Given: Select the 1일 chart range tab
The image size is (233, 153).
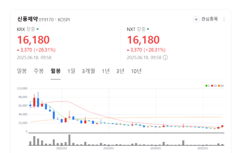Looking at the screenshot, I should click(71, 71).
